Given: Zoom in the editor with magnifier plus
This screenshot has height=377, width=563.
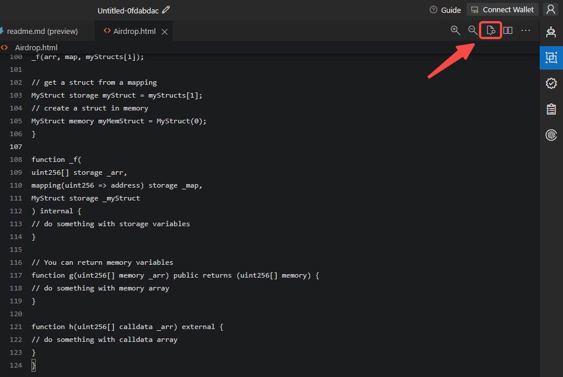Looking at the screenshot, I should [456, 30].
